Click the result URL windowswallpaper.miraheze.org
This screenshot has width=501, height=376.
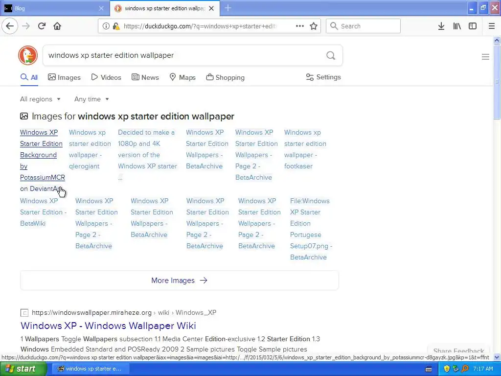[91, 312]
